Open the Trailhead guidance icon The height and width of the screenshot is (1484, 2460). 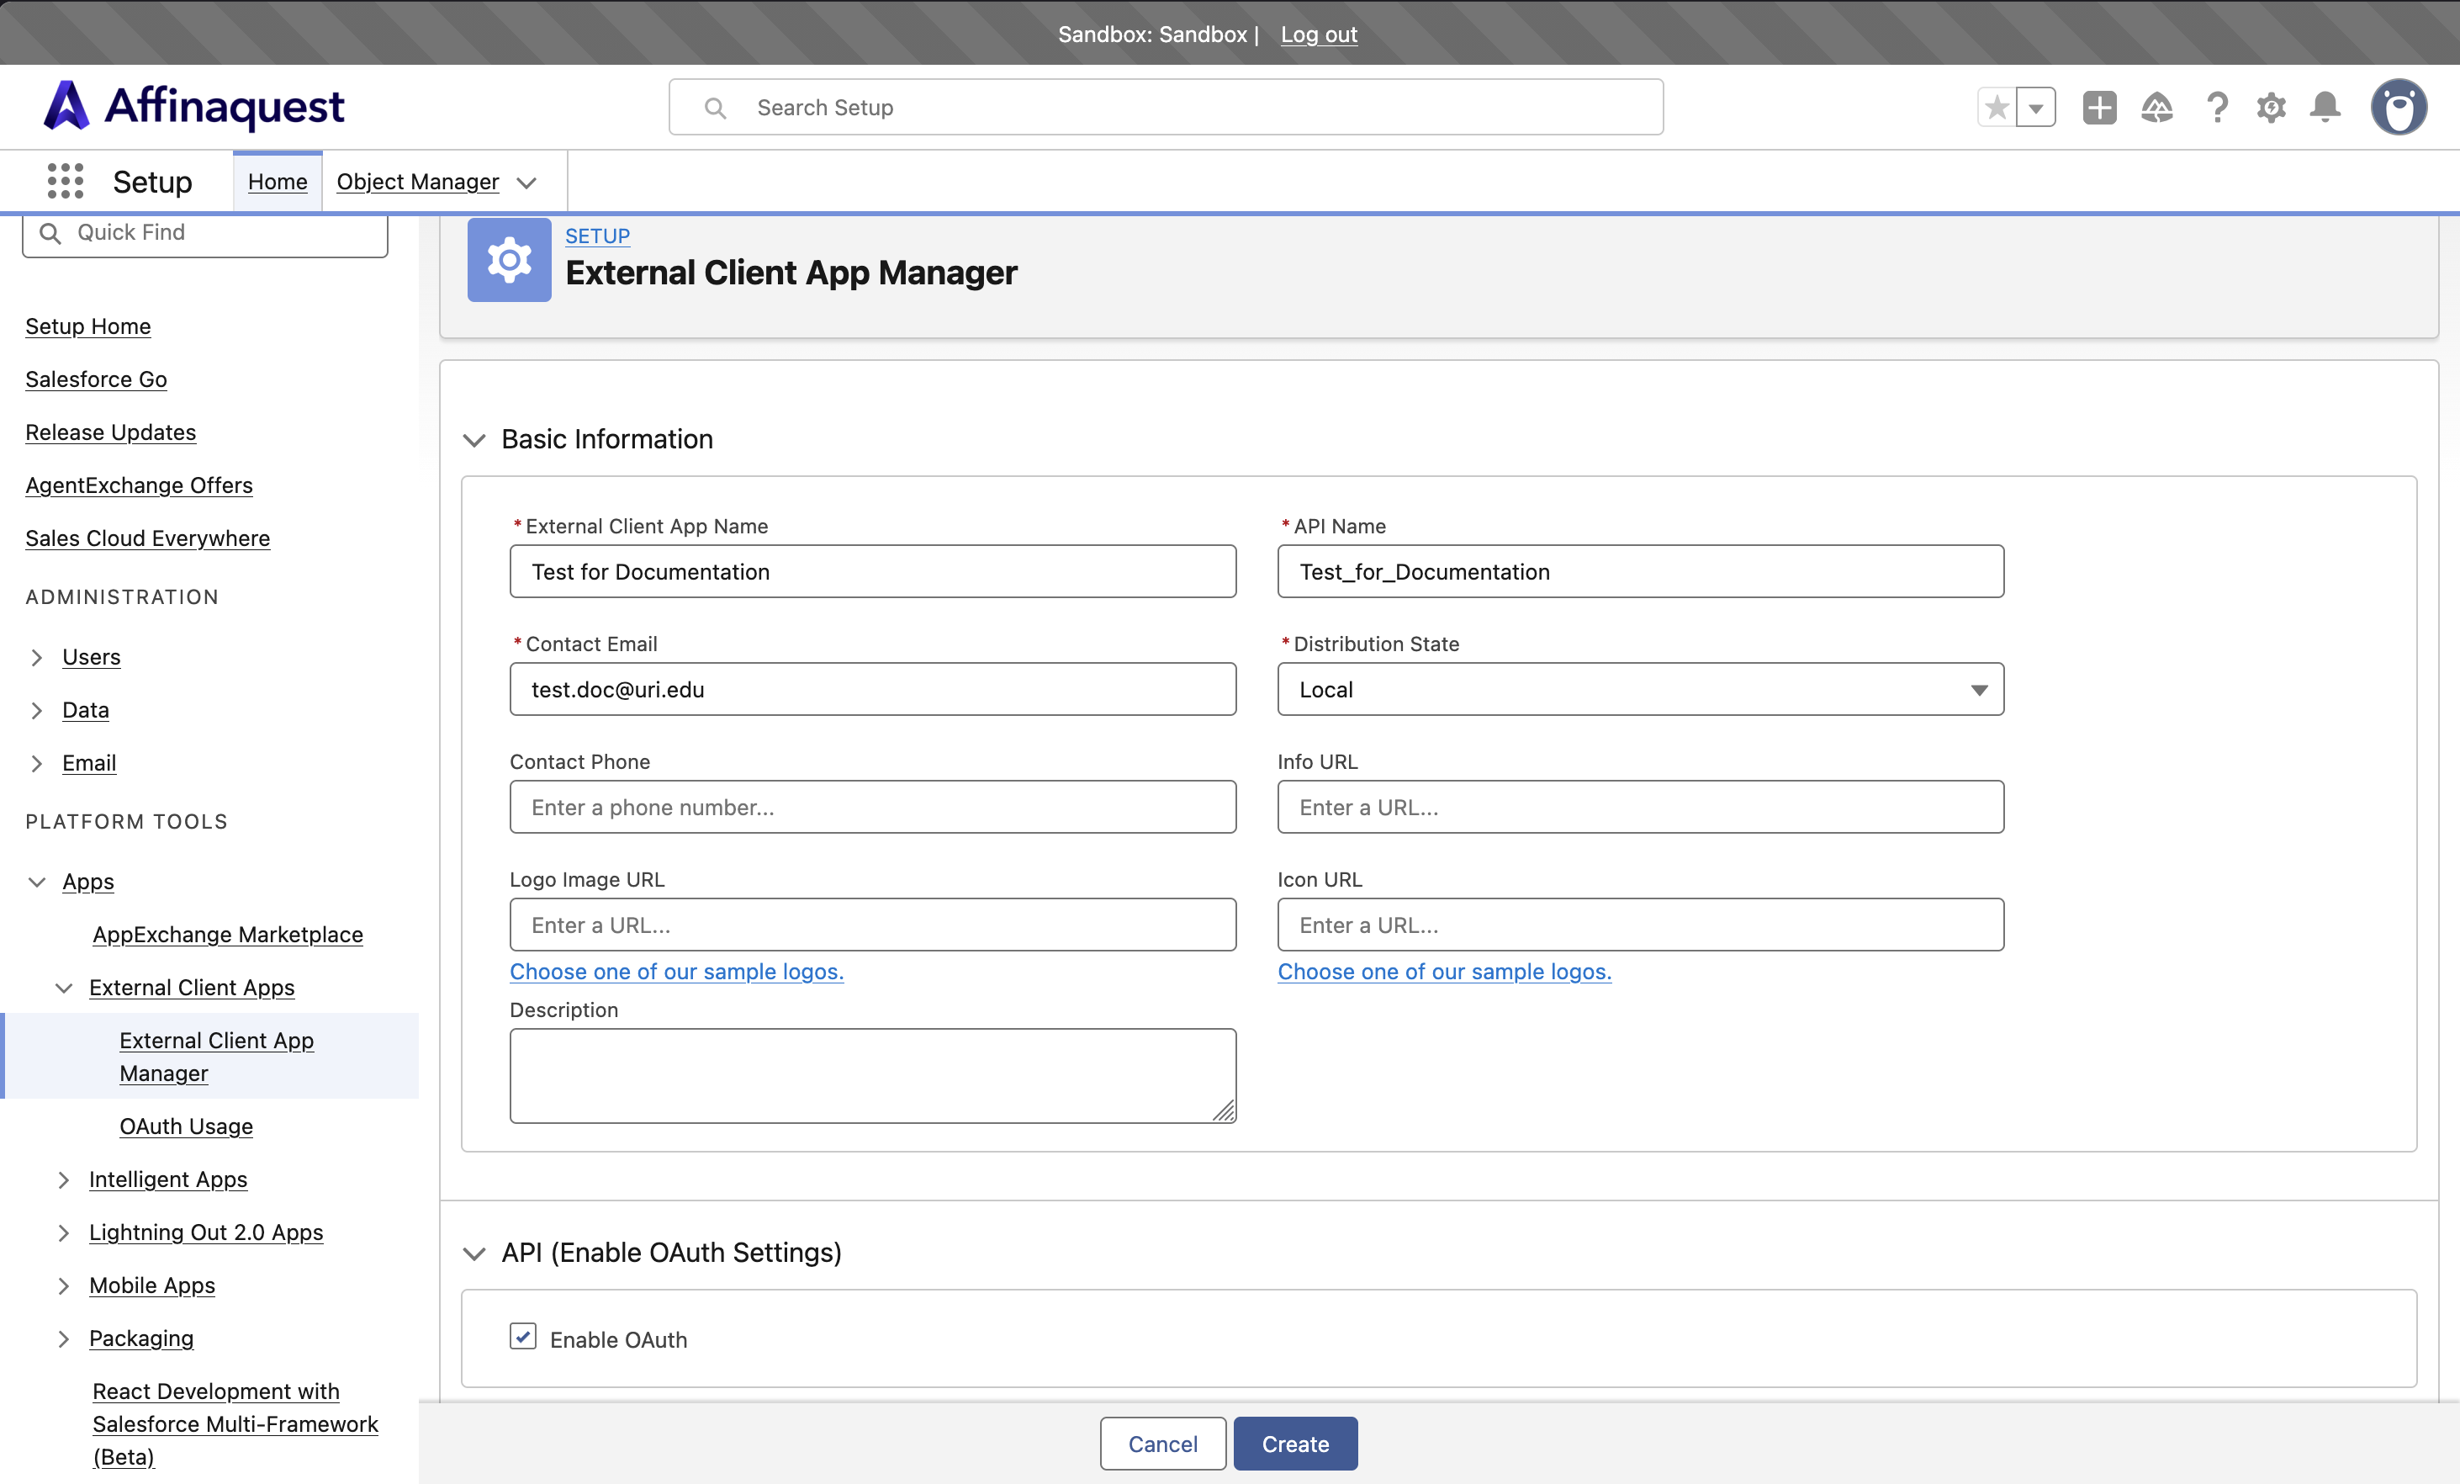click(2157, 108)
